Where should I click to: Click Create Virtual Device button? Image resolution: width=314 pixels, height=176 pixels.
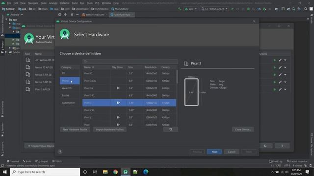click(x=41, y=146)
